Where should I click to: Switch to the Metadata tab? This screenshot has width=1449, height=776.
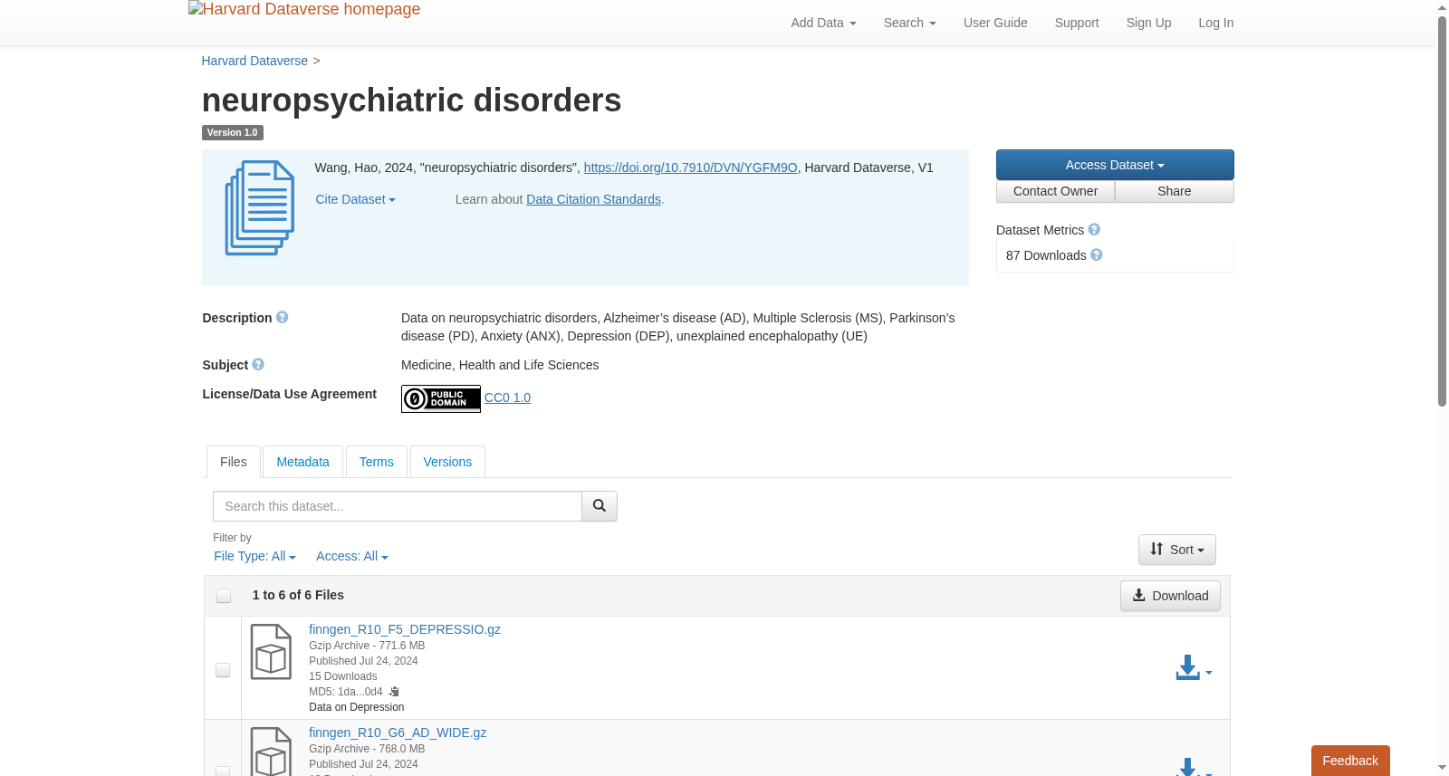pyautogui.click(x=302, y=462)
